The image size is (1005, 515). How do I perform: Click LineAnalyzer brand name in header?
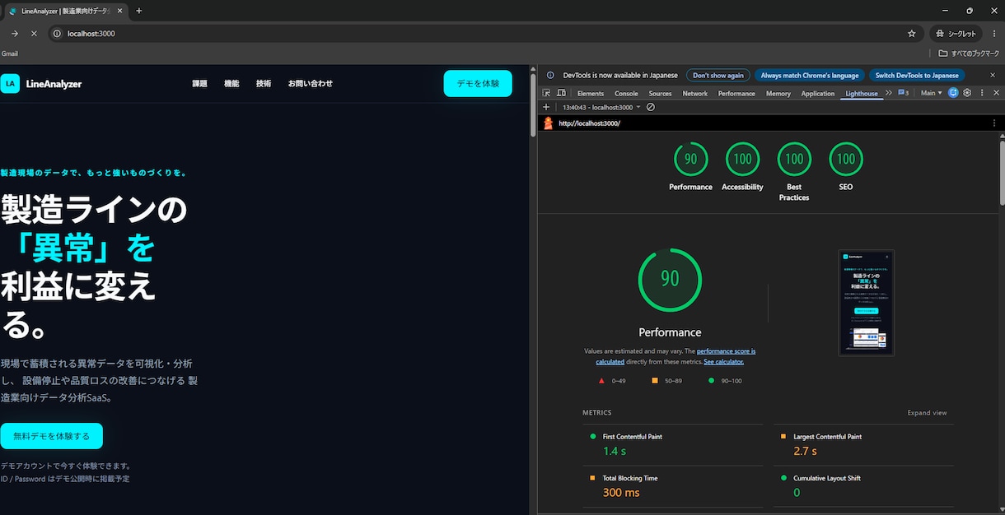coord(54,83)
